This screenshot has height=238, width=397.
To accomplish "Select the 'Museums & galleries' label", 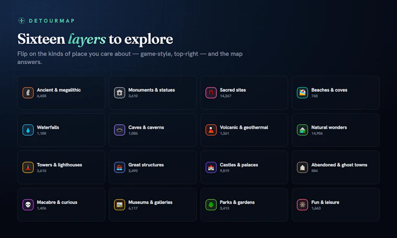I will click(x=150, y=203).
